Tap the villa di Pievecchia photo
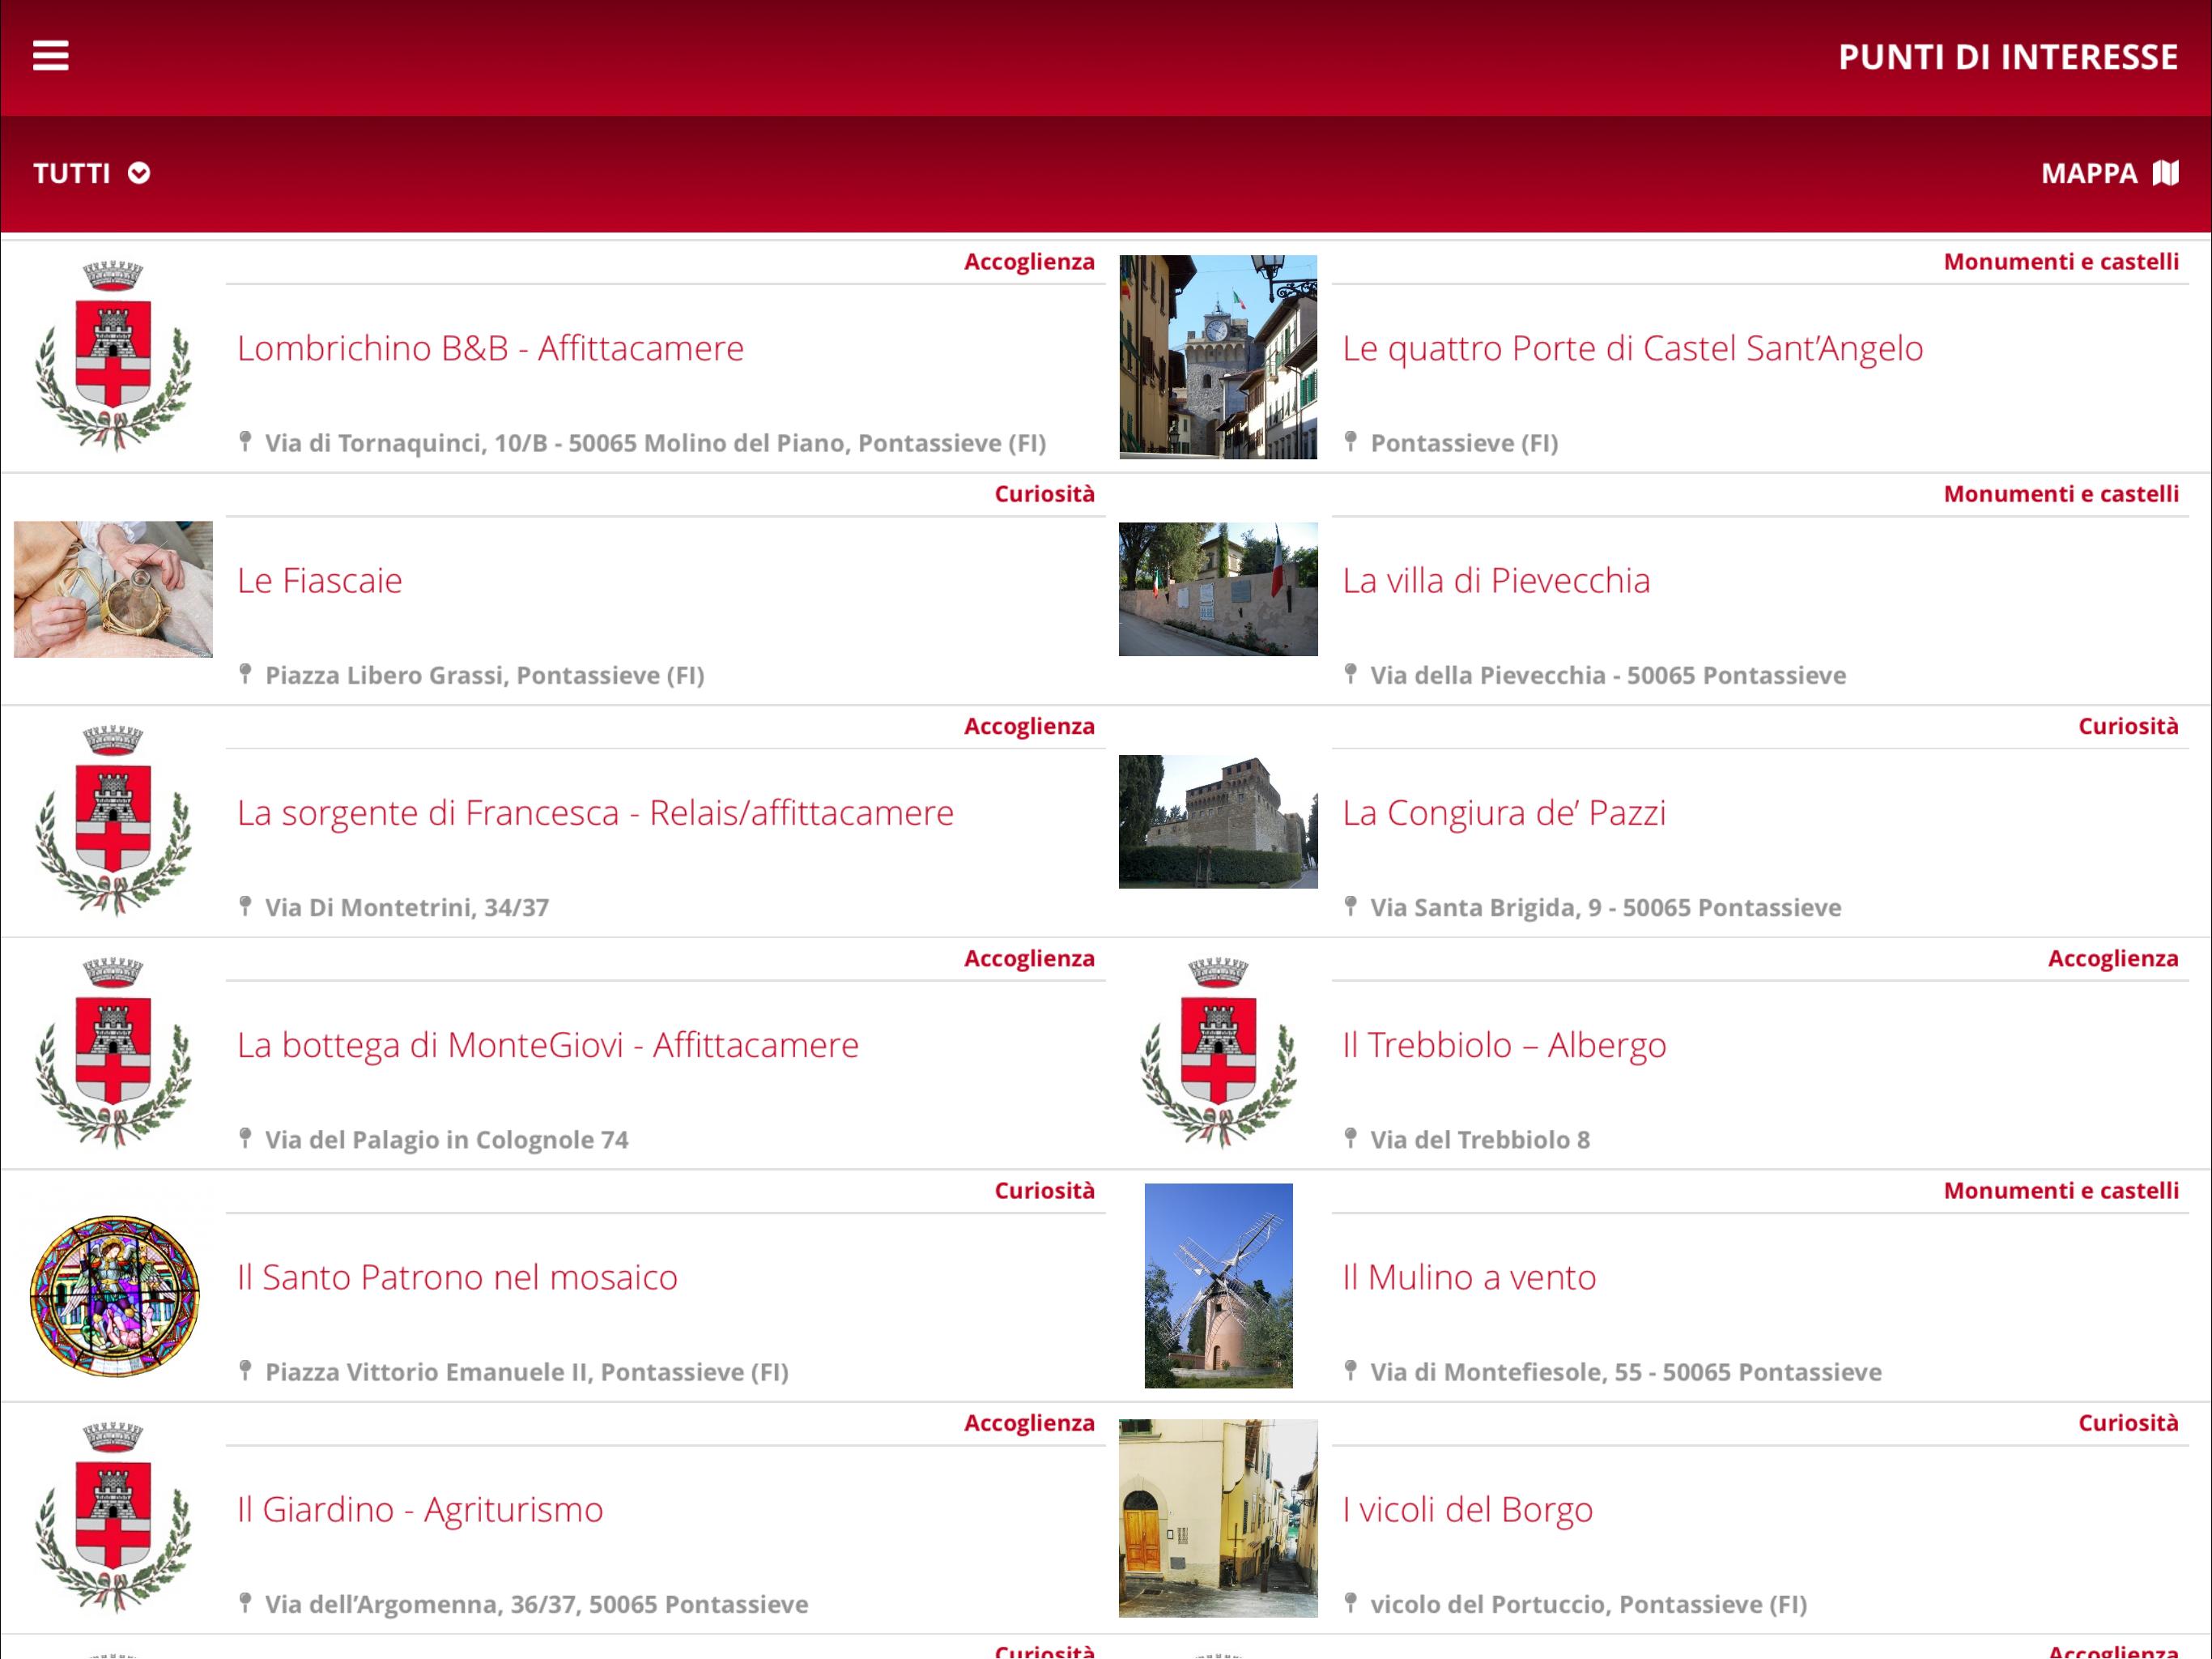 point(1218,590)
